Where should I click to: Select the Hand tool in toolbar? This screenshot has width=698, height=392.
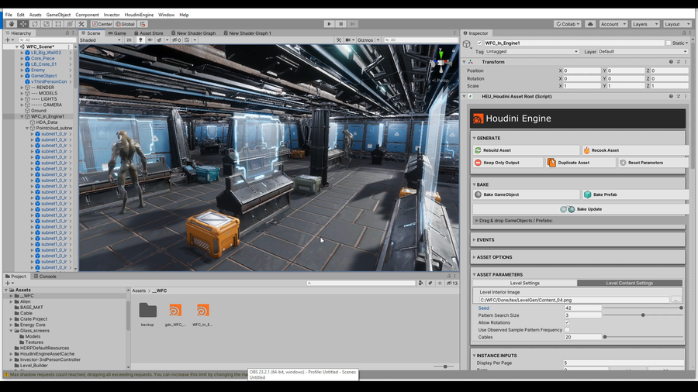pos(11,24)
